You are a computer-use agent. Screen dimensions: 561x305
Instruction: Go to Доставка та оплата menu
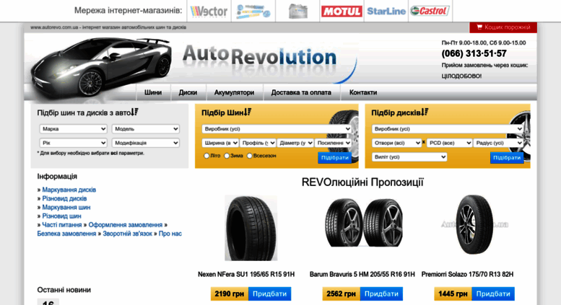click(301, 92)
